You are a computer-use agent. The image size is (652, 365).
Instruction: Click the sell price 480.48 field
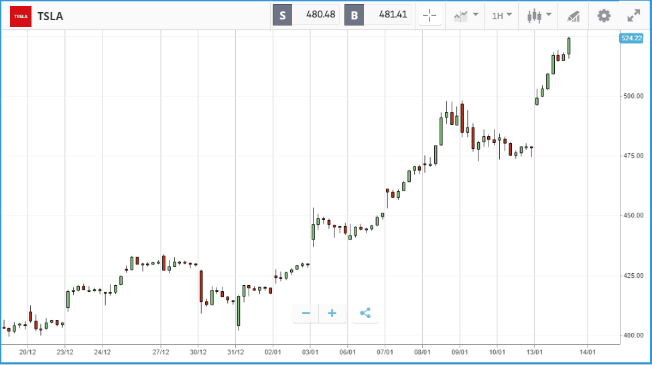[316, 15]
